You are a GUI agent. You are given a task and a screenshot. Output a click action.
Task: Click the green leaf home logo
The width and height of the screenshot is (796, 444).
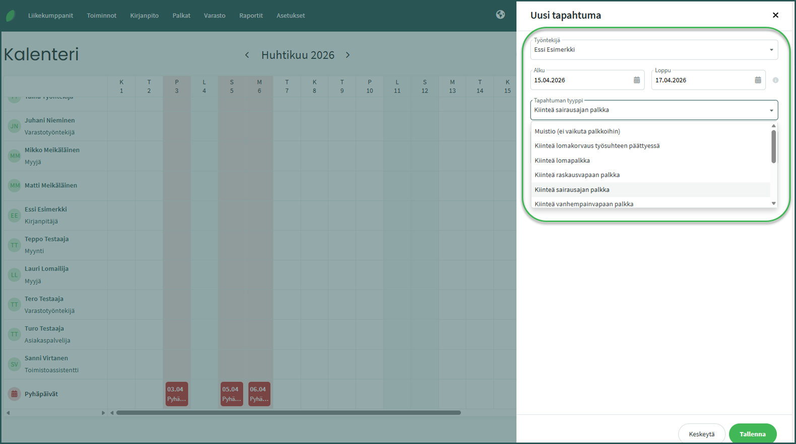(x=10, y=16)
